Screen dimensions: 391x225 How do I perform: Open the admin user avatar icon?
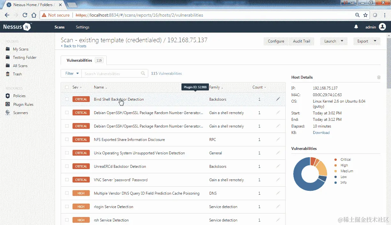382,27
